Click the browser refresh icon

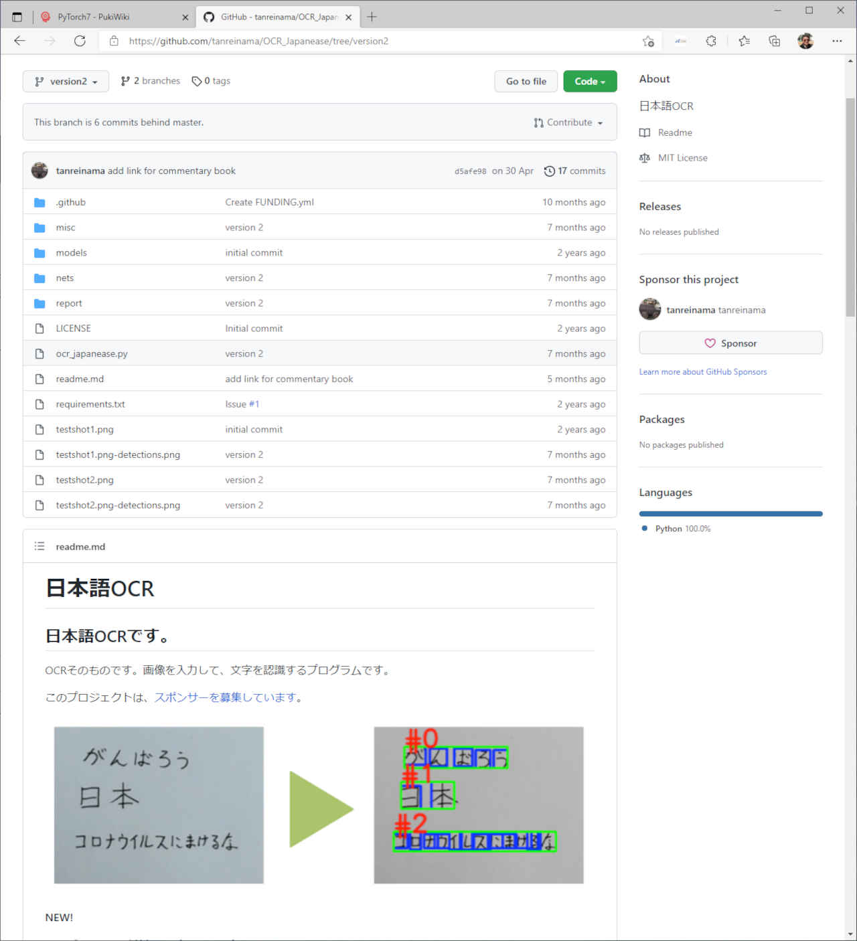(80, 41)
